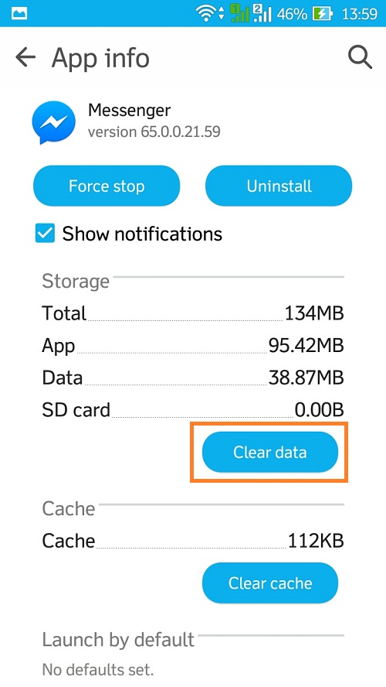386x687 pixels.
Task: Tap the App info title
Action: tap(100, 58)
